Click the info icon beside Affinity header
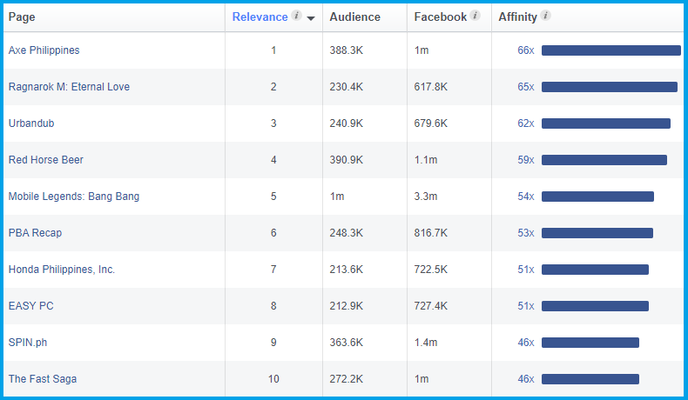688x400 pixels. point(545,17)
